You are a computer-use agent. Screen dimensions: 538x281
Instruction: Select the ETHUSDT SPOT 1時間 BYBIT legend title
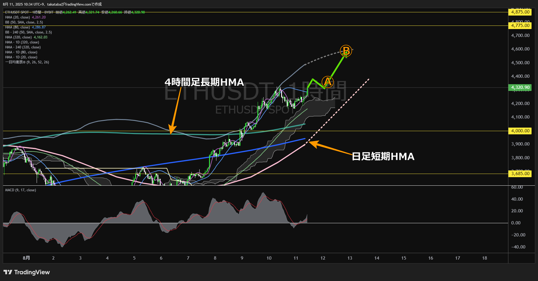29,12
